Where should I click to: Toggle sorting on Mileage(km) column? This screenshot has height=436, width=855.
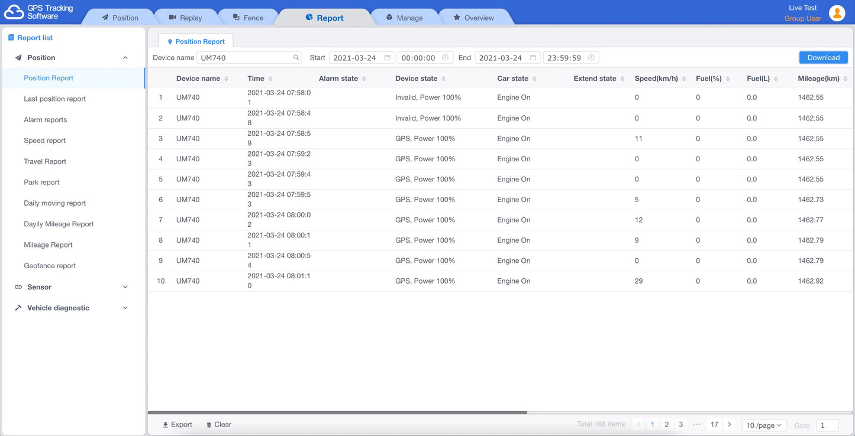(846, 78)
